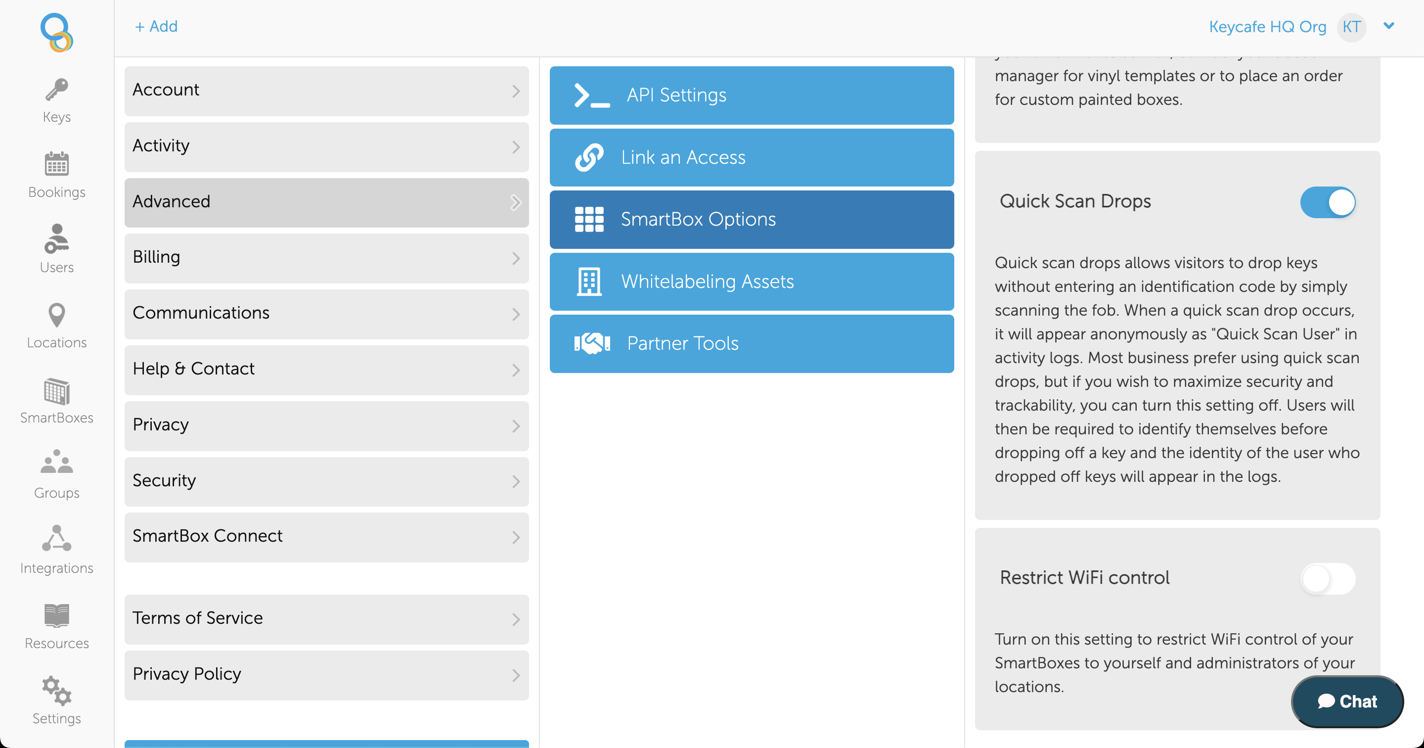Expand Help & Contact row chevron
Image resolution: width=1424 pixels, height=748 pixels.
point(516,370)
